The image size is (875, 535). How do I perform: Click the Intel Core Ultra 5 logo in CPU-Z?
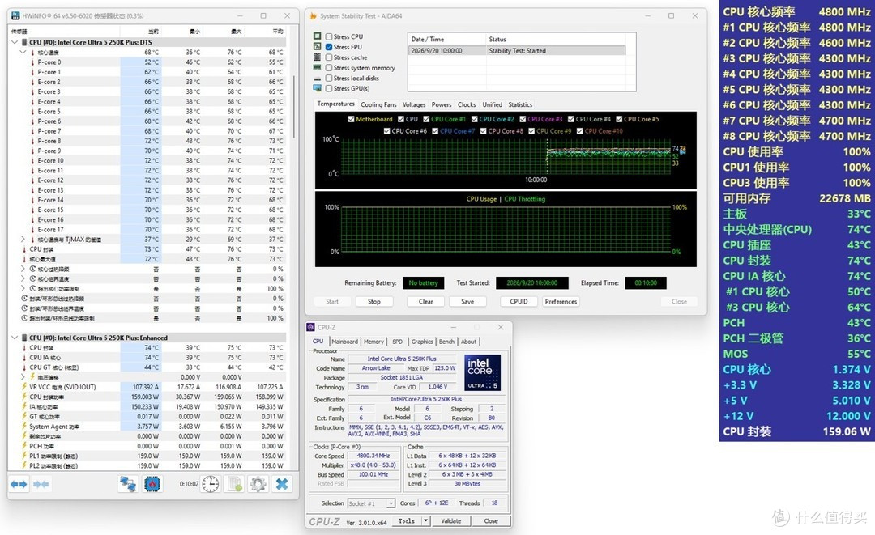point(482,372)
